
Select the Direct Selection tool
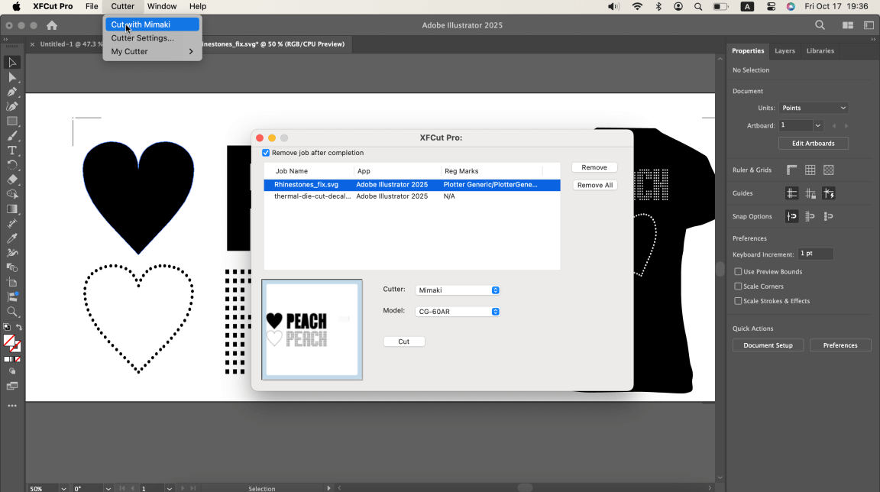coord(11,77)
